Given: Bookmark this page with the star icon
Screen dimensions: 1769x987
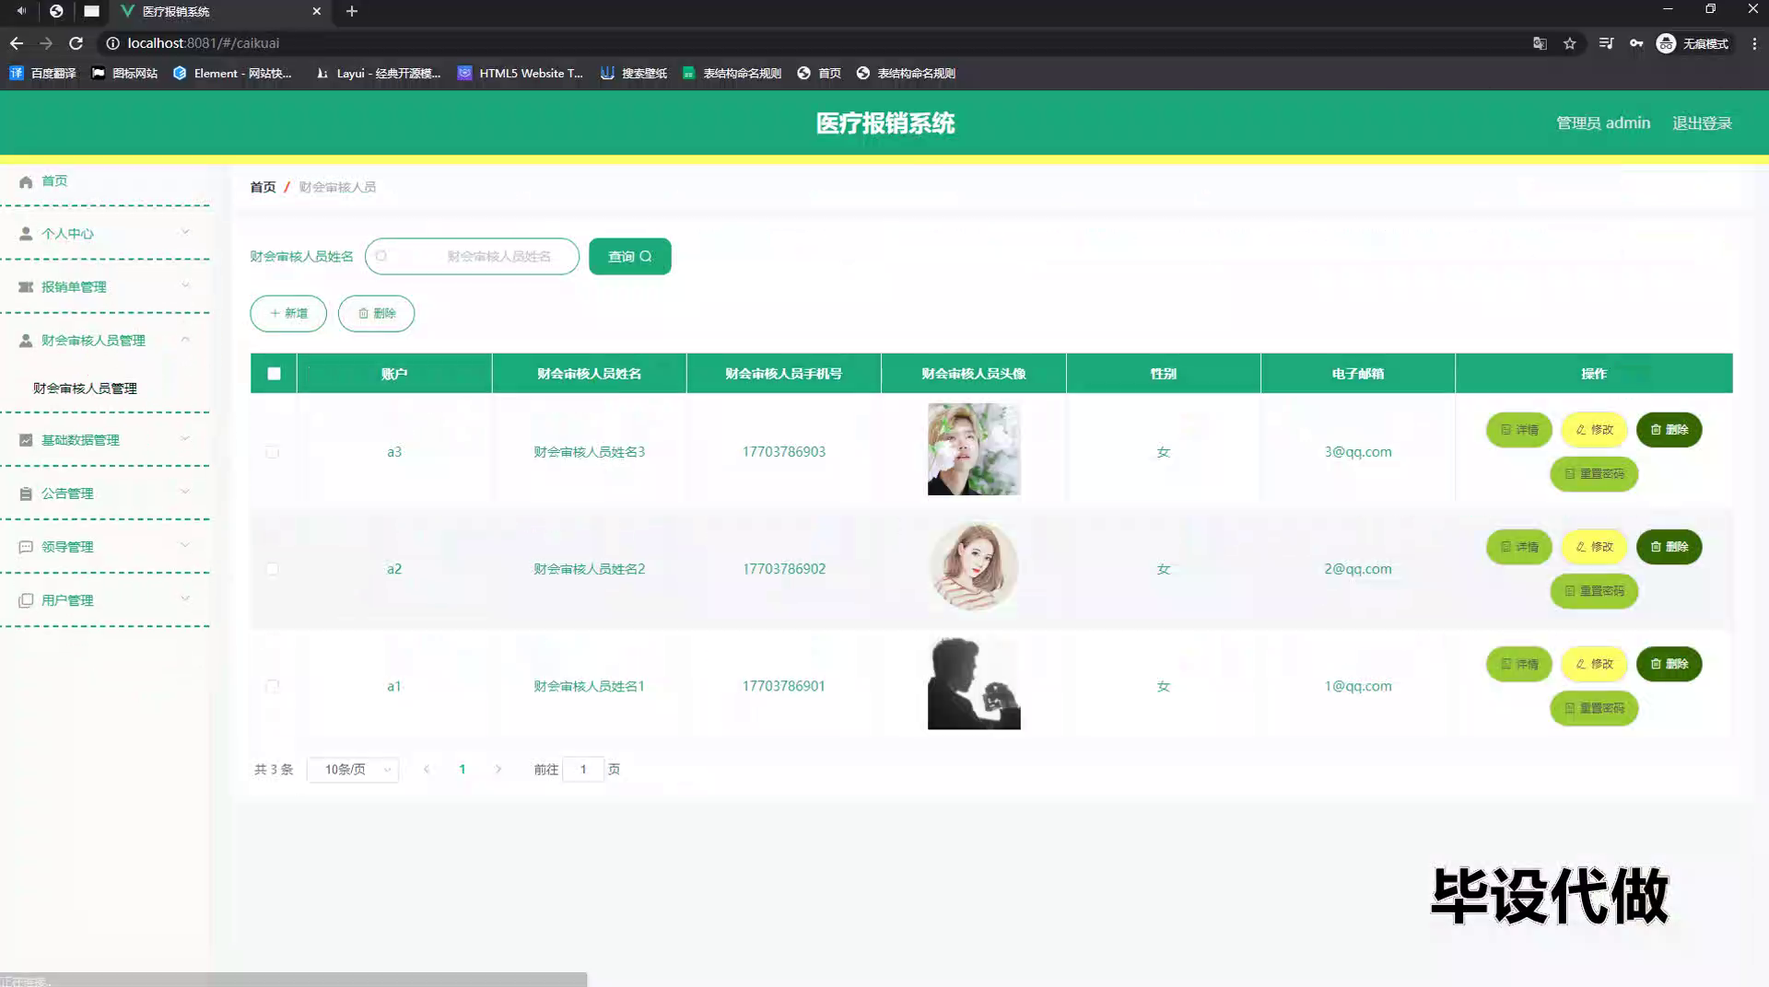Looking at the screenshot, I should click(x=1570, y=43).
